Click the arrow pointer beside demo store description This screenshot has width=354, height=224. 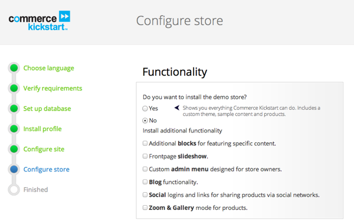(177, 108)
